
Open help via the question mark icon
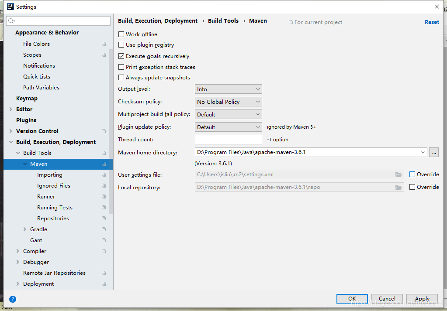13,299
